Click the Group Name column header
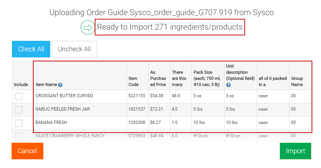Screen dimensions: 321x168 (297, 81)
